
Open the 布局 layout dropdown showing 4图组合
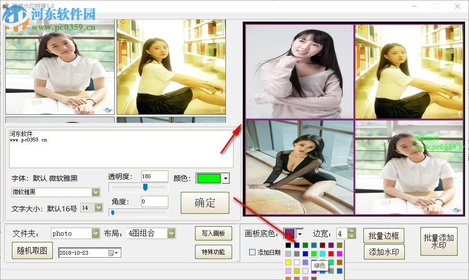click(170, 233)
